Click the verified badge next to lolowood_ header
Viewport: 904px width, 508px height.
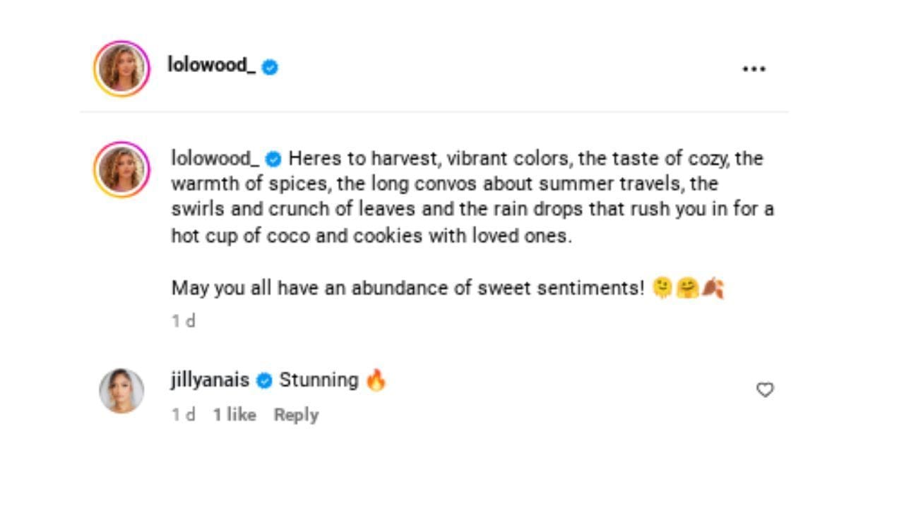pos(269,67)
